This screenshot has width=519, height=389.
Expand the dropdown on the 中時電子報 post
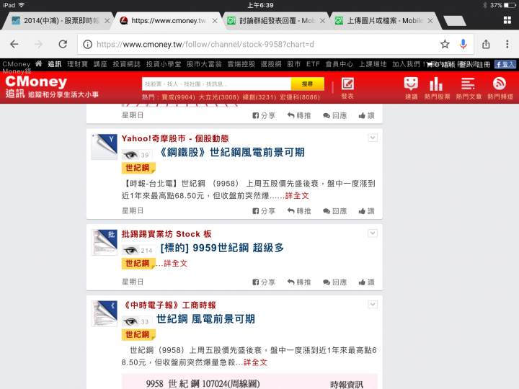[x=373, y=305]
